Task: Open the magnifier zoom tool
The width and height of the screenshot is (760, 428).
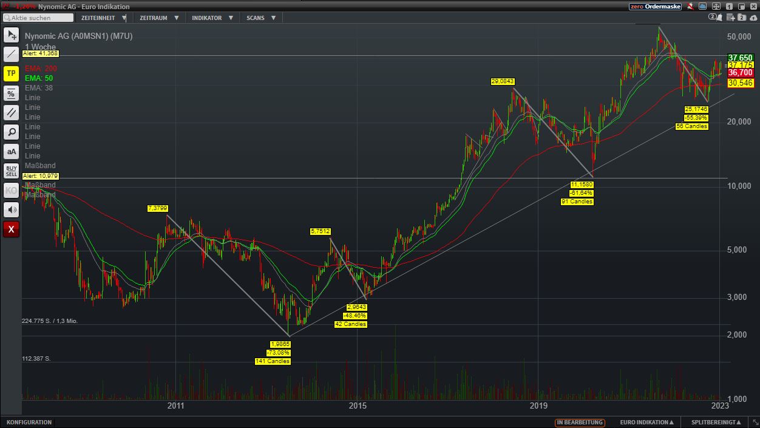Action: [x=12, y=132]
